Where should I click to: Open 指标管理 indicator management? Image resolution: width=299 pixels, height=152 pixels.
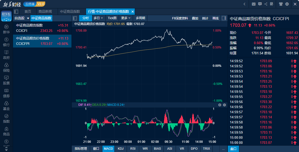[81, 149]
